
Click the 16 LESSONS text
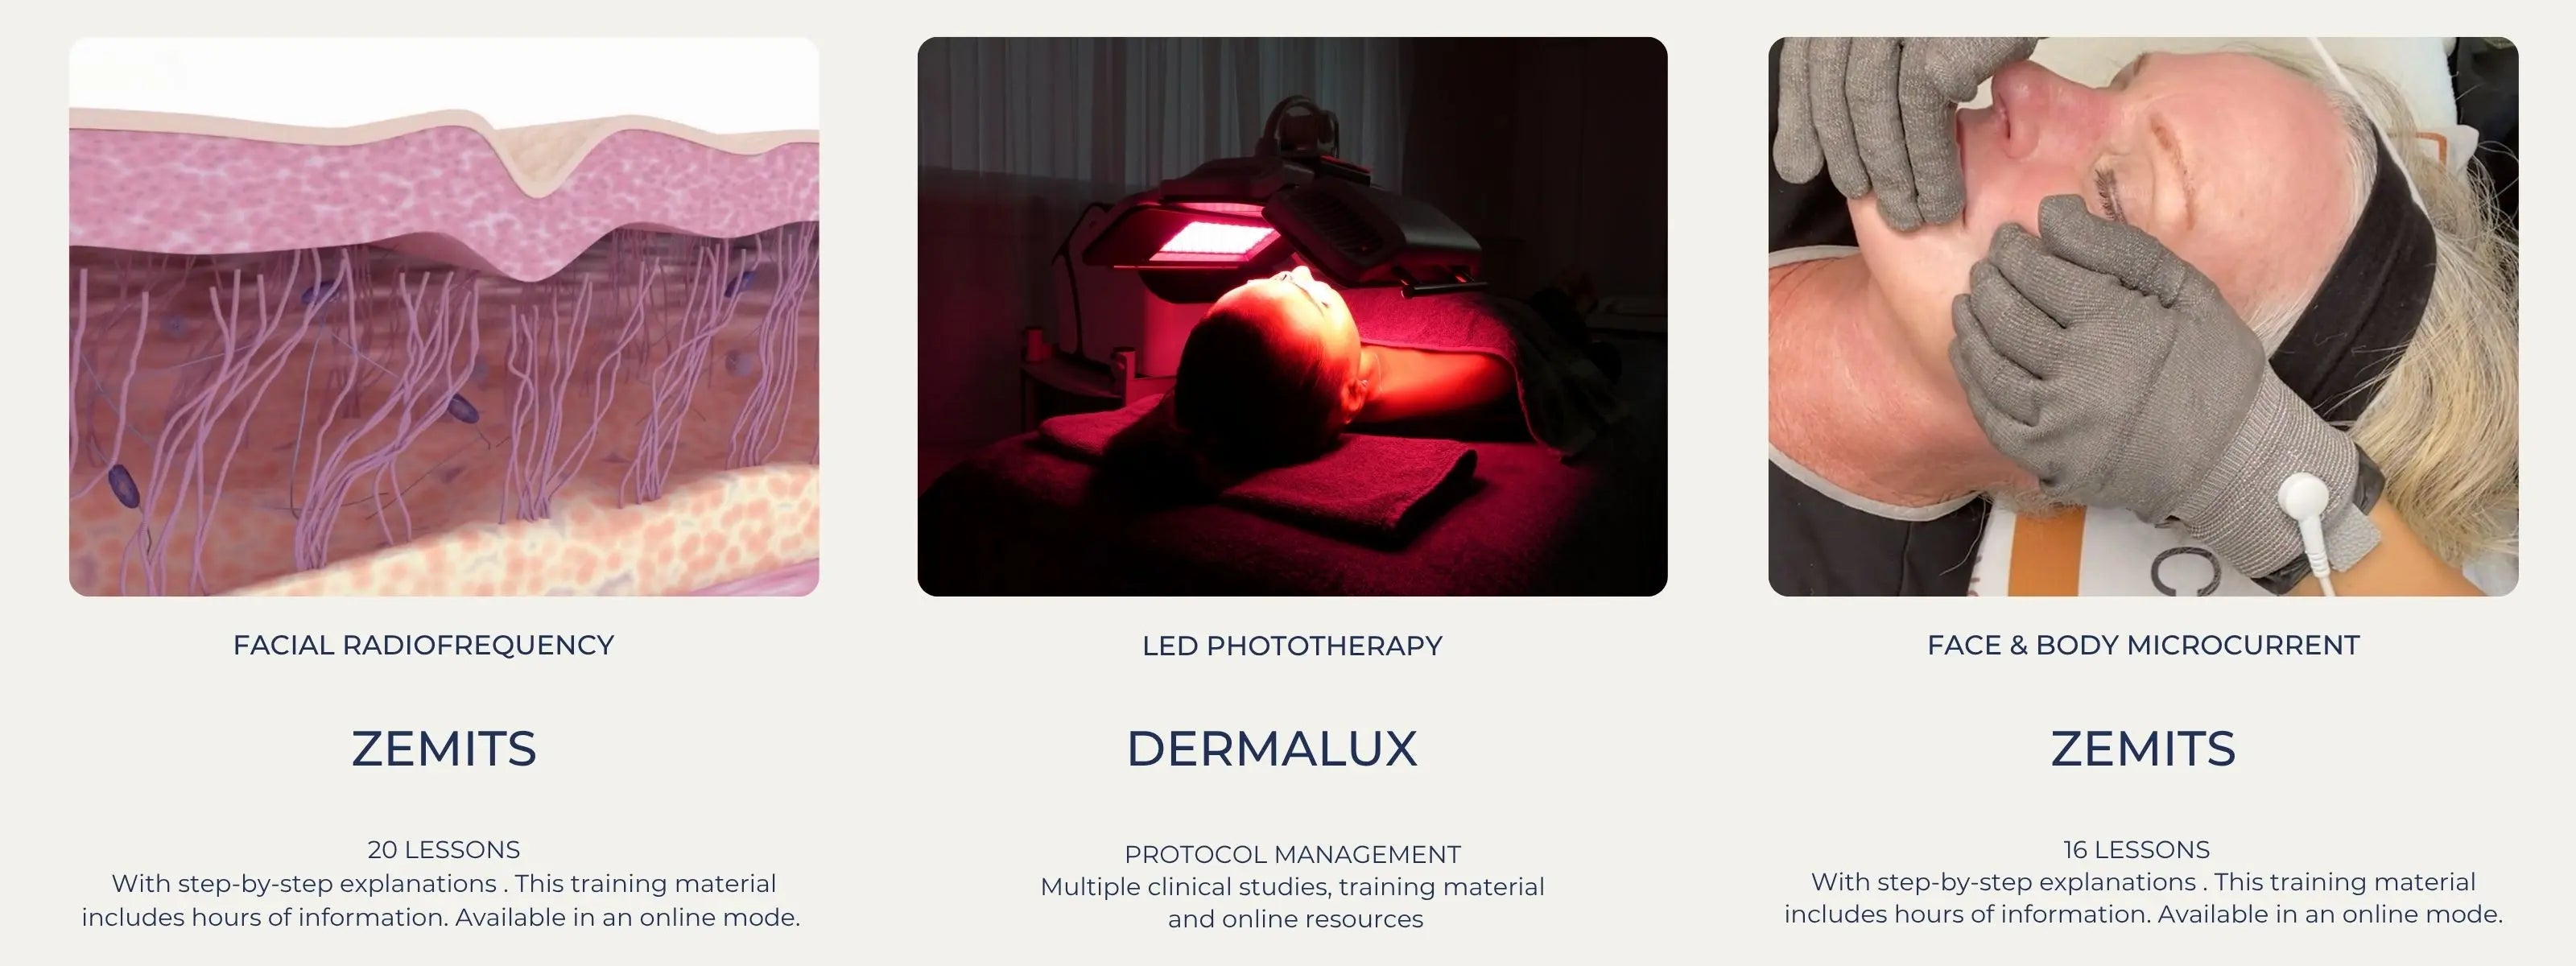pos(2136,850)
